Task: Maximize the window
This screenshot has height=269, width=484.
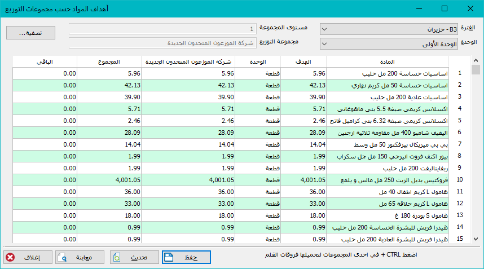Action: 445,8
